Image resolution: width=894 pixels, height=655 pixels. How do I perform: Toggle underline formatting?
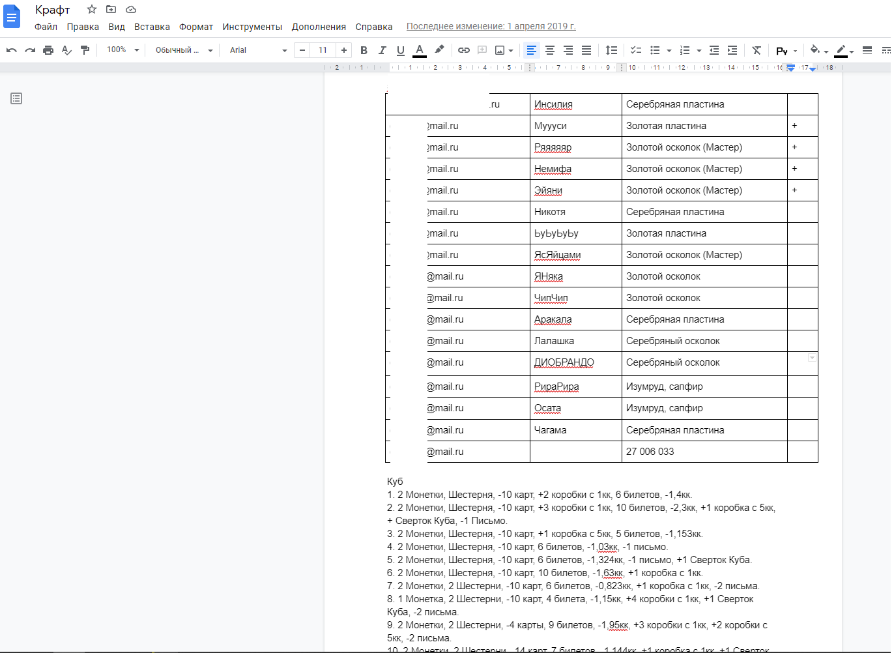(401, 50)
